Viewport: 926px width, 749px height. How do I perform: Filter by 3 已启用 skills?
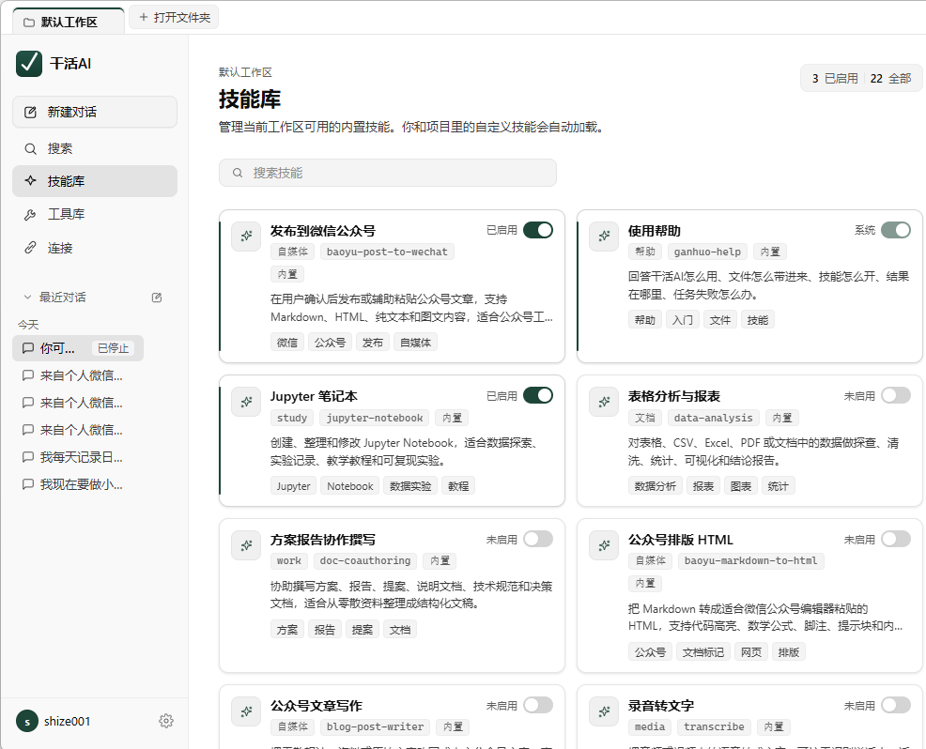835,79
